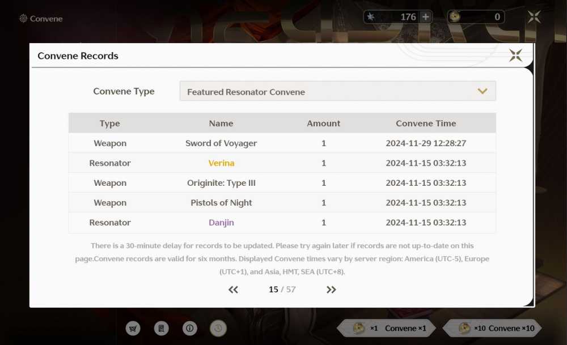Click the plus button to add Astrite

[426, 16]
